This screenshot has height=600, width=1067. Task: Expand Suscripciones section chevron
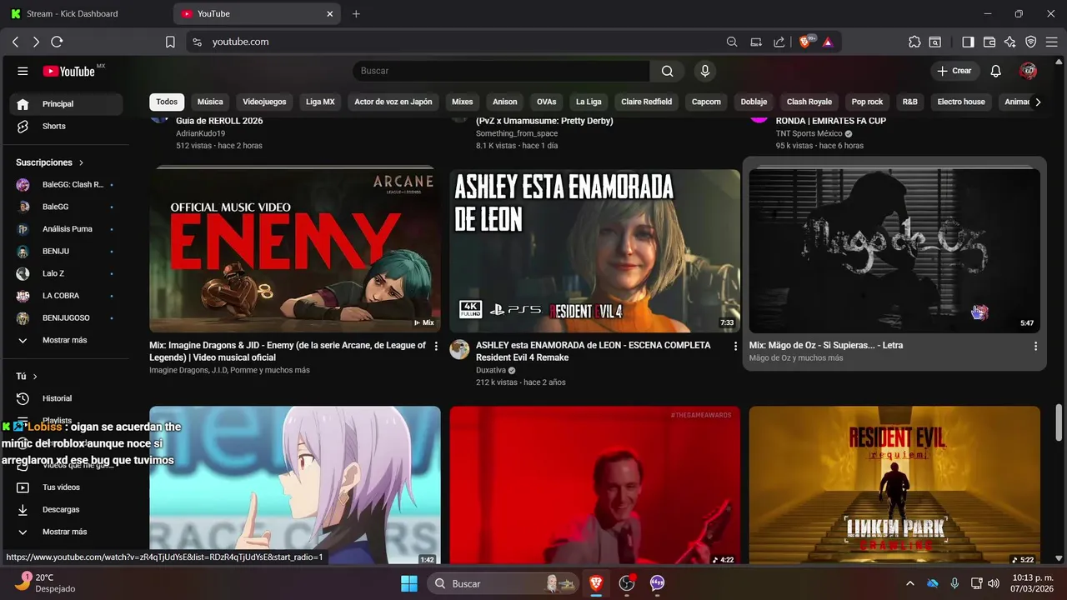tap(81, 162)
